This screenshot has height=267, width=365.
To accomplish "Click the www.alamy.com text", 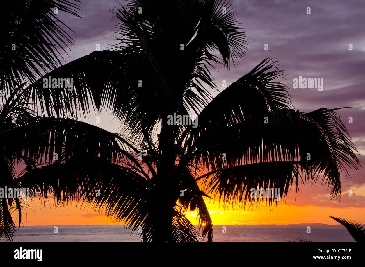I will pos(332,257).
